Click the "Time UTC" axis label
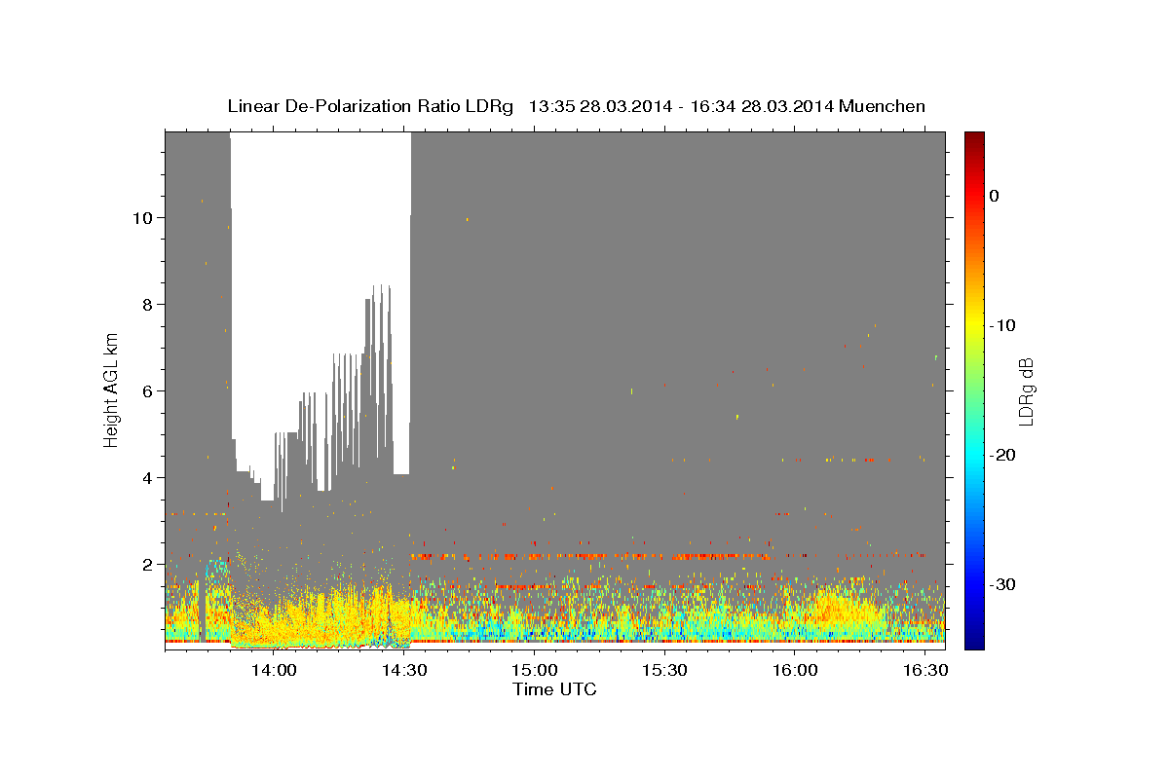Viewport: 1169px width, 779px height. 554,689
